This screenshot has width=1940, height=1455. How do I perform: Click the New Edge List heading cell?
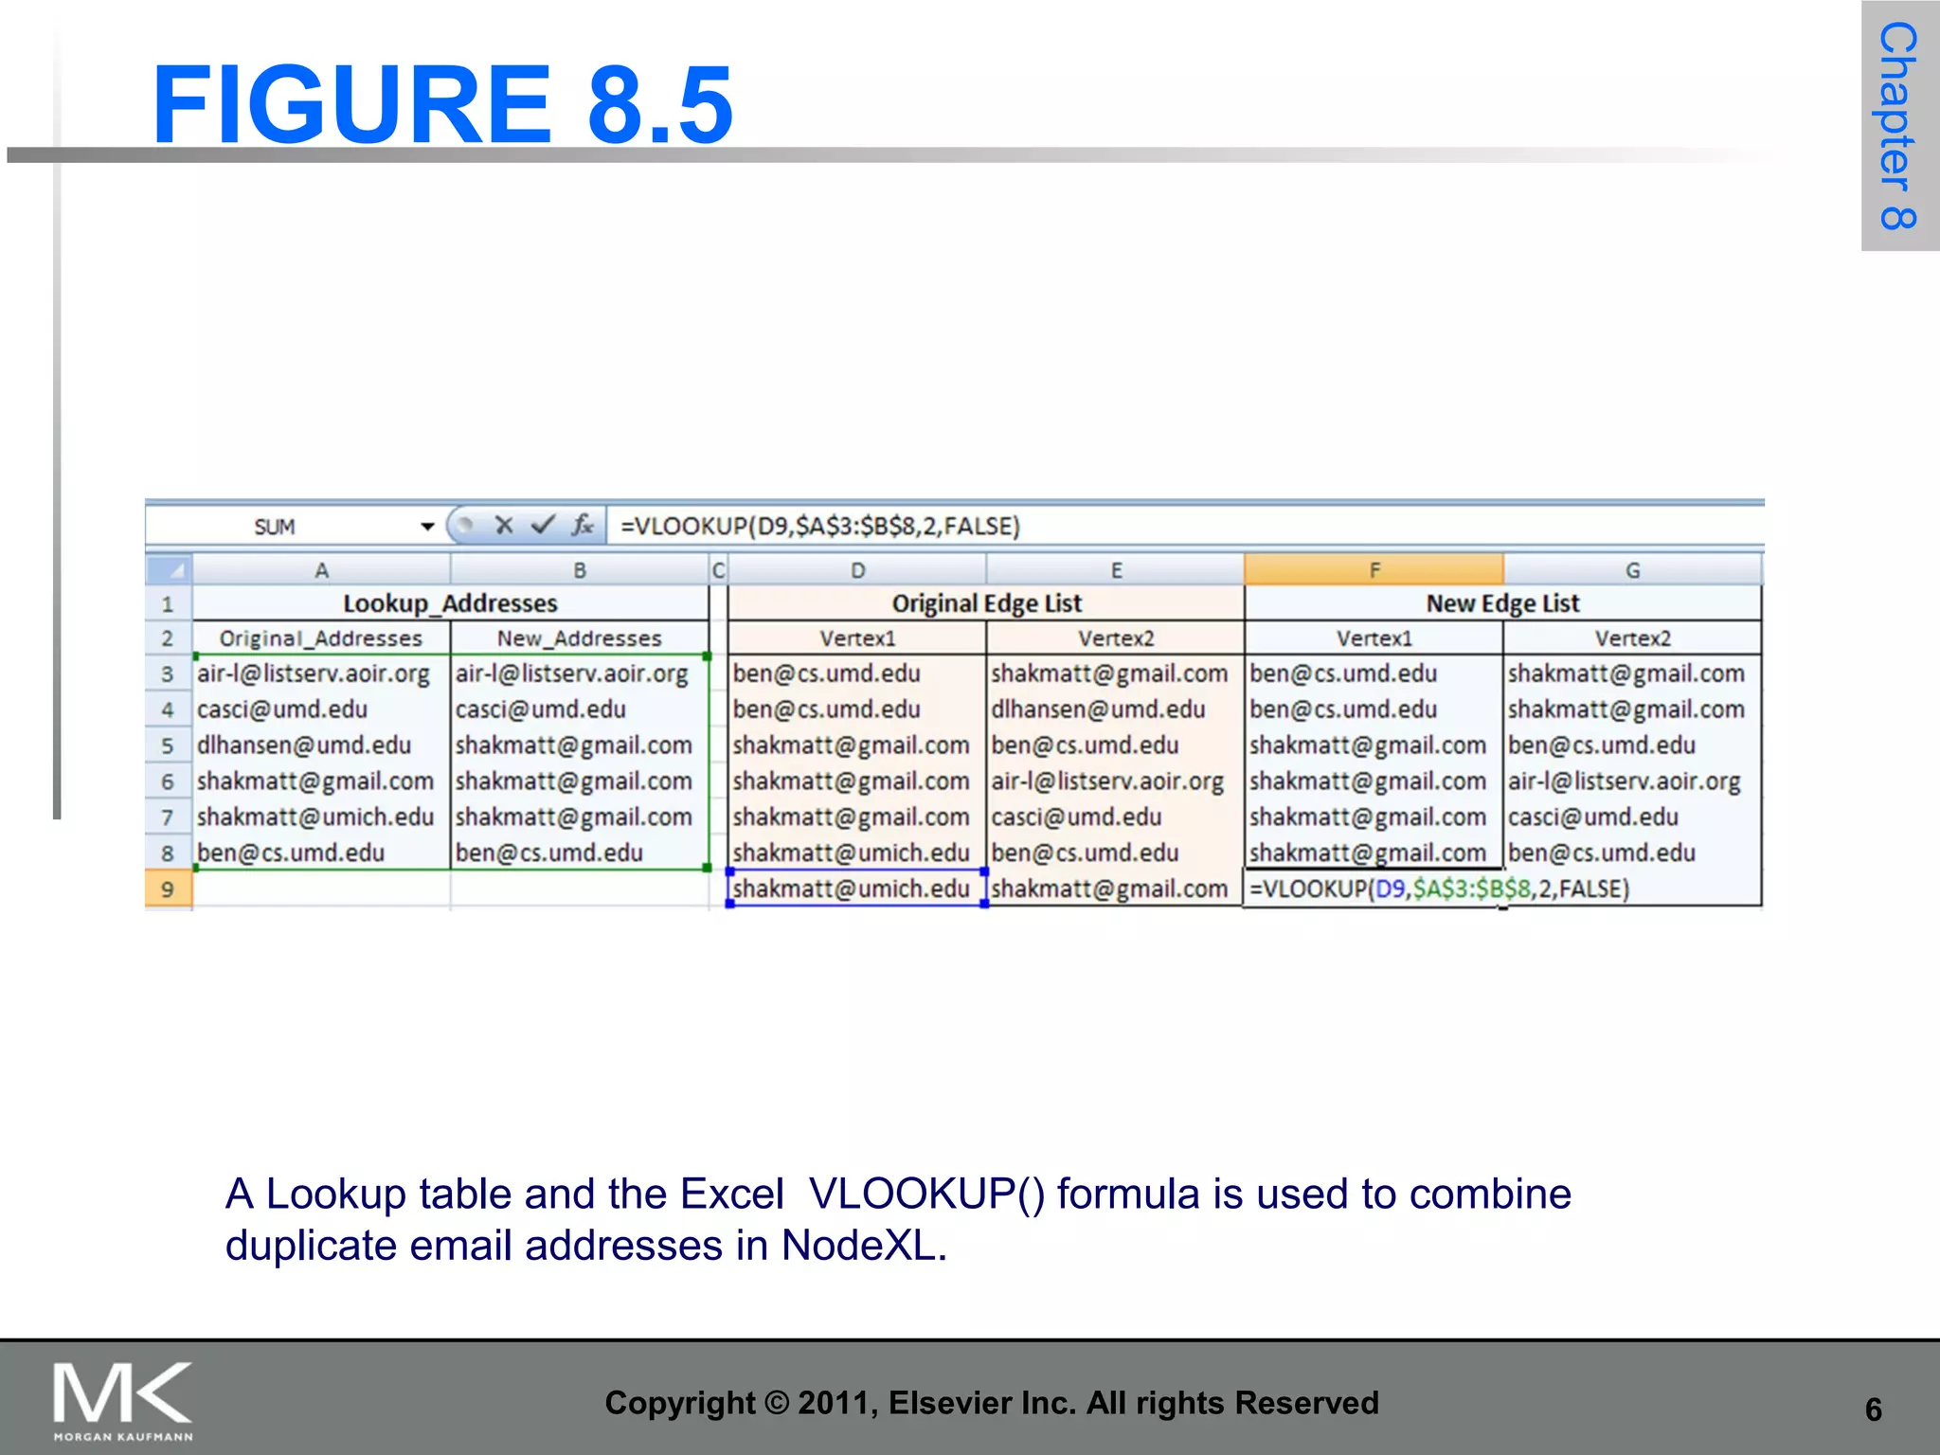point(1502,603)
